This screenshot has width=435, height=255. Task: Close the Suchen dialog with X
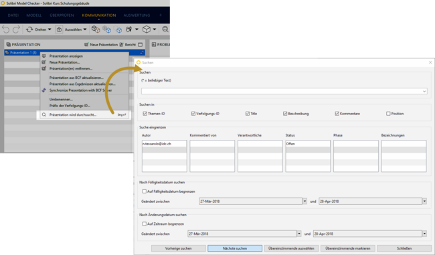coord(430,62)
